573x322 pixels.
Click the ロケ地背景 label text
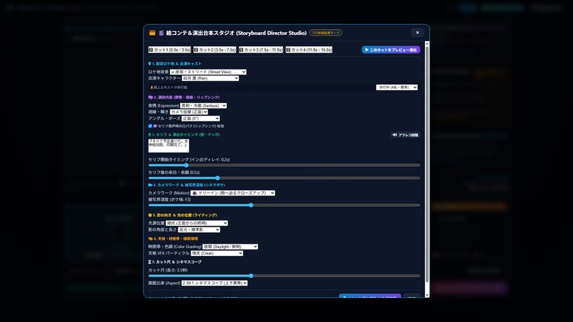(159, 72)
